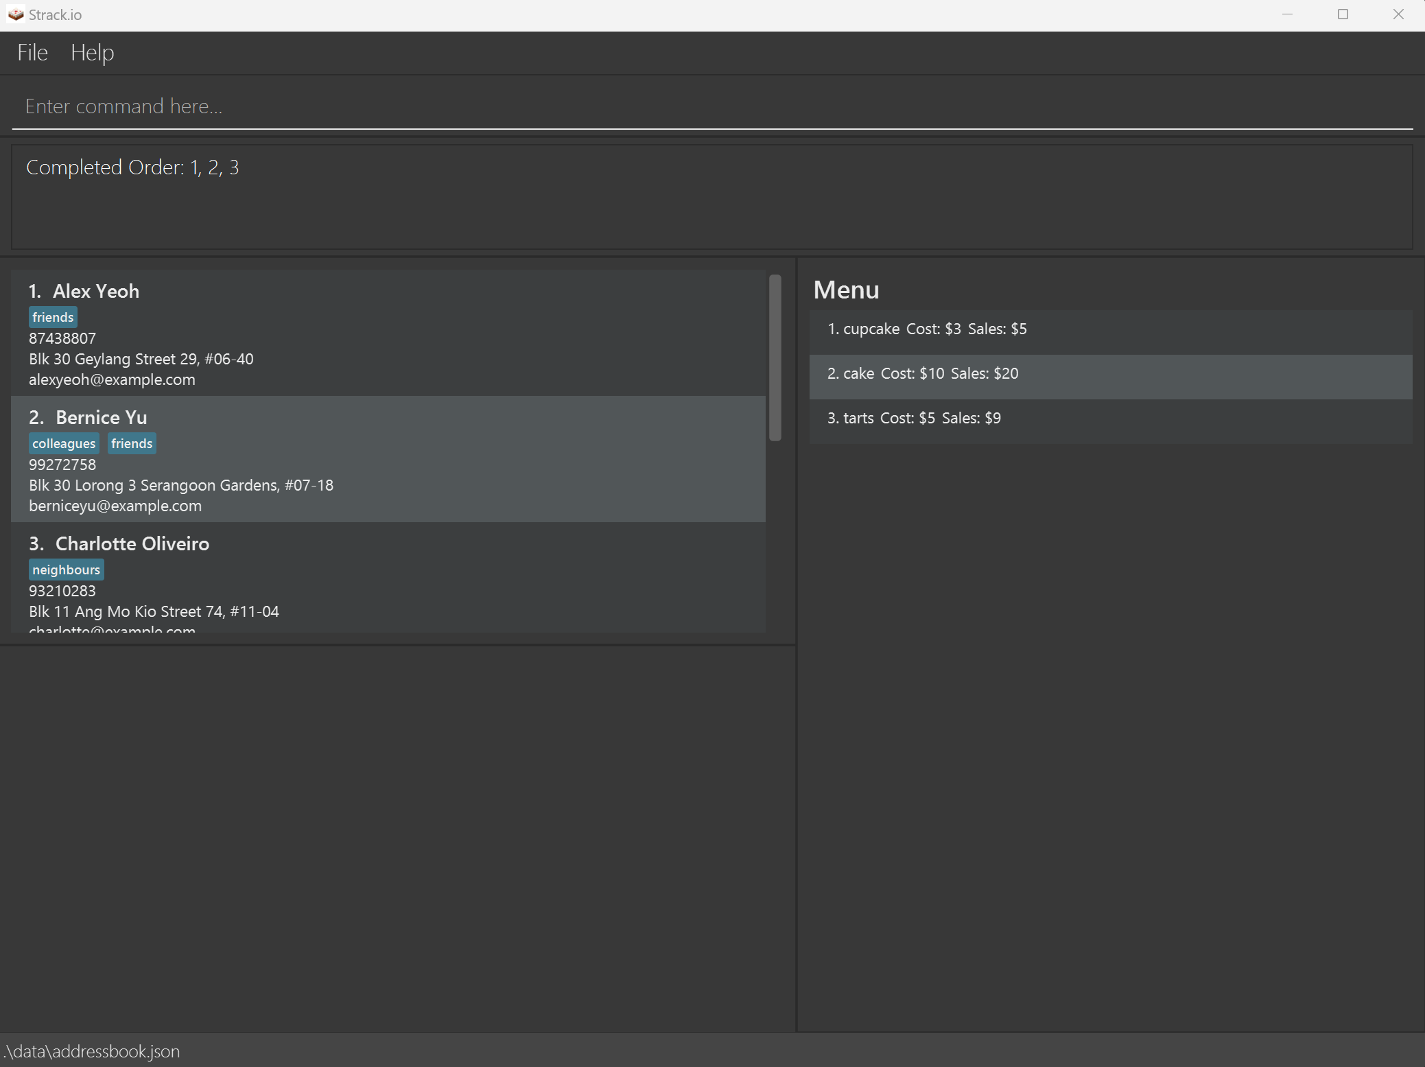
Task: Select the colleagues tag on Bernice Yu
Action: [x=62, y=443]
